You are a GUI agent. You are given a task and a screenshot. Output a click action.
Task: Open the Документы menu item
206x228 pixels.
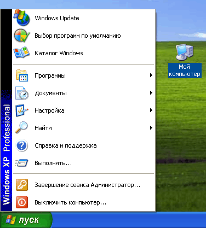(84, 93)
